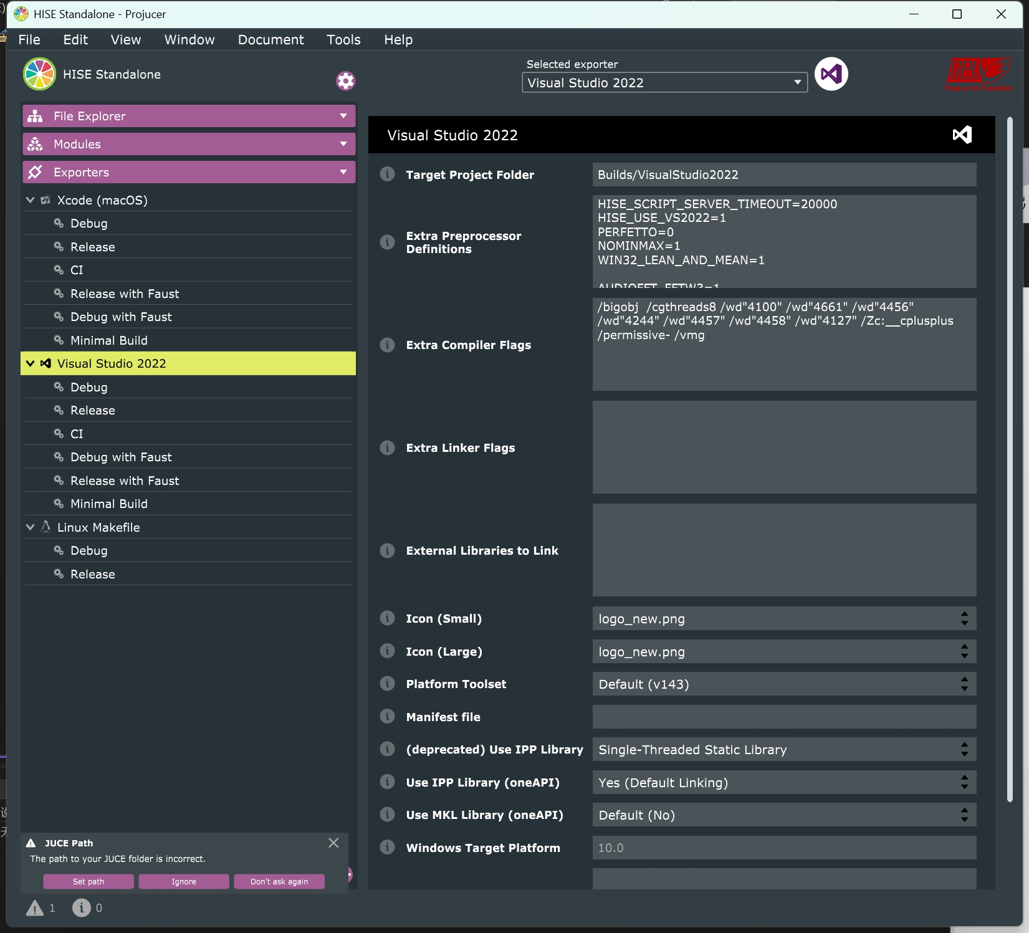Select Visual Studio 2022 CI configuration
This screenshot has height=933, width=1029.
coord(188,434)
